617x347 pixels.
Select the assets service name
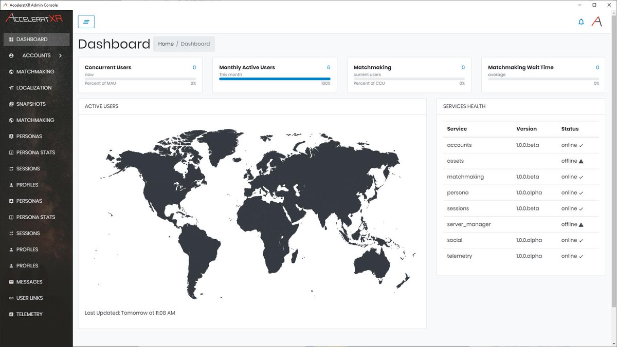(456, 161)
